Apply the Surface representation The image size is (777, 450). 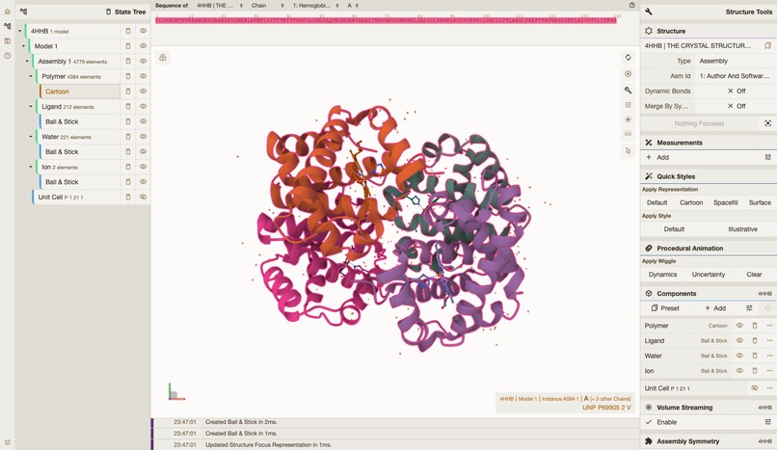[x=759, y=202]
